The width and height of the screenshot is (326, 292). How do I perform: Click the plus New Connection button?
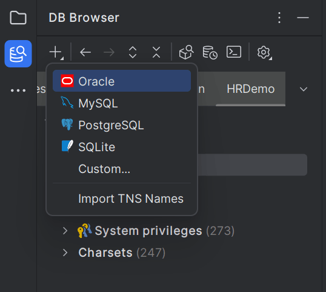(56, 52)
